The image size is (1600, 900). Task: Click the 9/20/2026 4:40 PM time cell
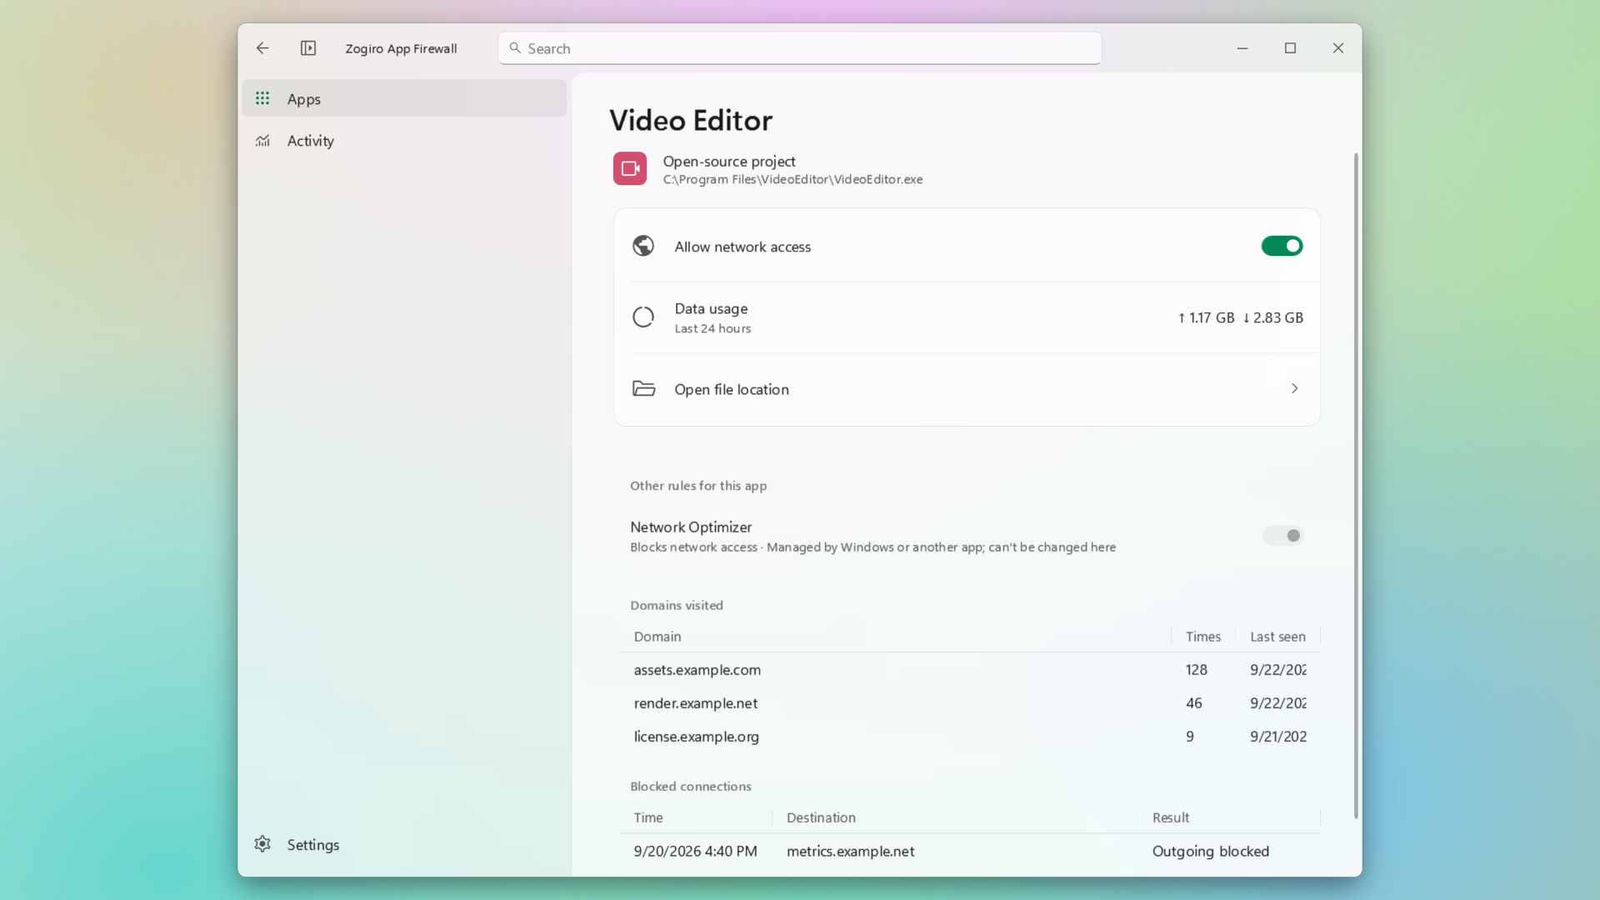[x=695, y=852]
